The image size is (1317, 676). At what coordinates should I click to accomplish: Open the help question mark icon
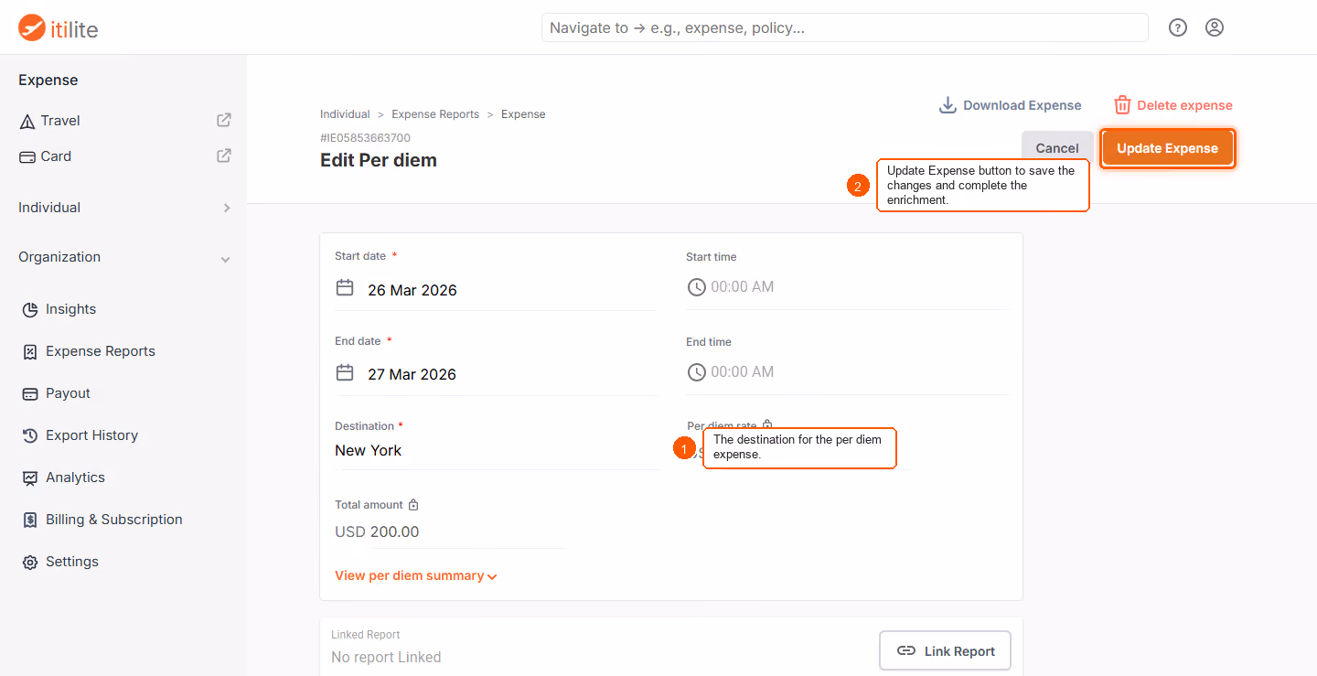pos(1178,27)
